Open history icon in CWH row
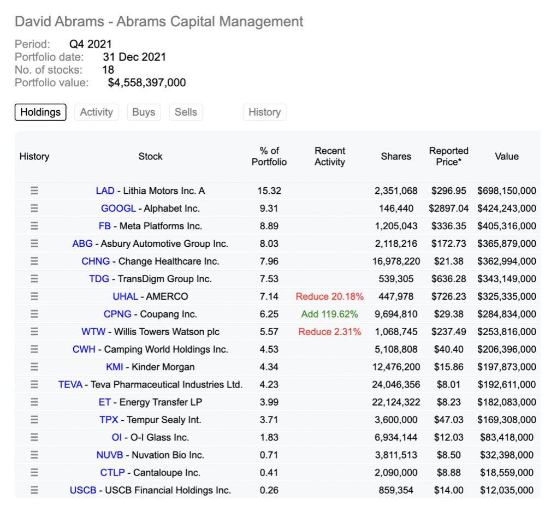Viewport: 557px width, 512px height. coord(34,349)
